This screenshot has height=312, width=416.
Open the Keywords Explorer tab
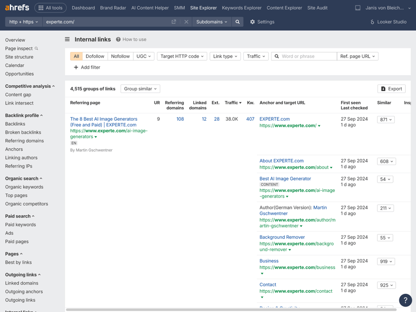point(241,8)
